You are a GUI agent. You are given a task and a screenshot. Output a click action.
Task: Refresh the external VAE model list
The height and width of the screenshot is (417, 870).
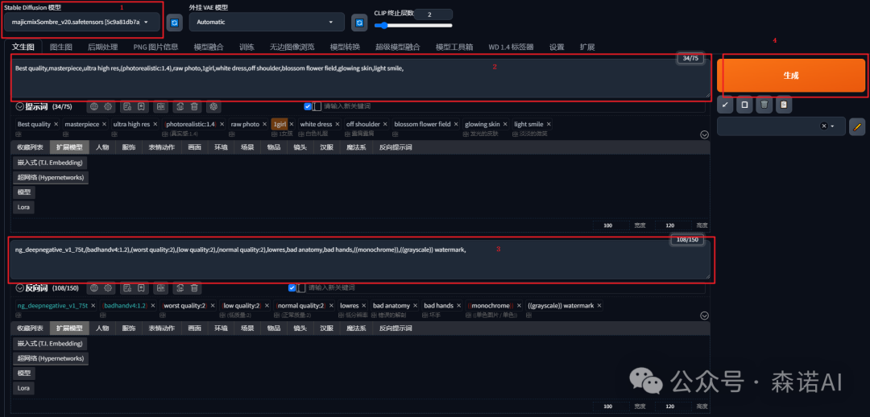tap(359, 23)
